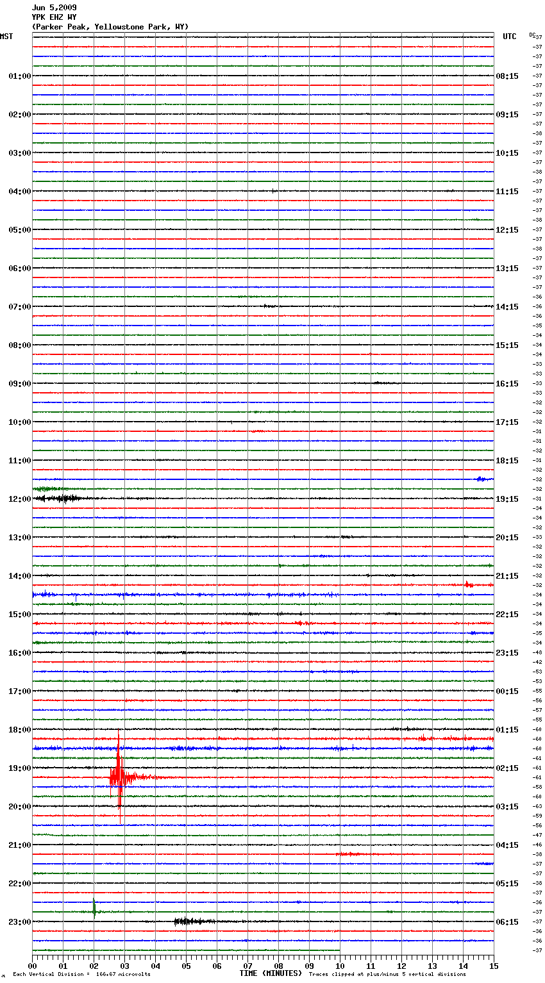Click the 18:15 UTC time label
This screenshot has height=983, width=545.
tap(507, 461)
